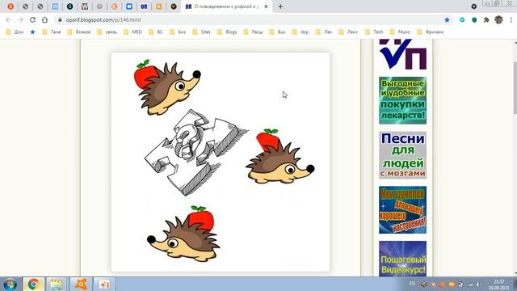The width and height of the screenshot is (517, 291).
Task: Click the taskbar clock showing 21:37
Action: pyautogui.click(x=498, y=285)
